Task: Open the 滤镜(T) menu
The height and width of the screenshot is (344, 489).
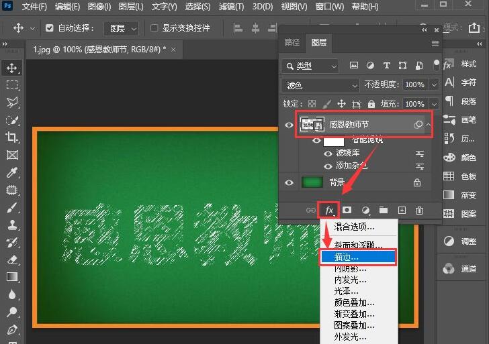Action: (231, 7)
